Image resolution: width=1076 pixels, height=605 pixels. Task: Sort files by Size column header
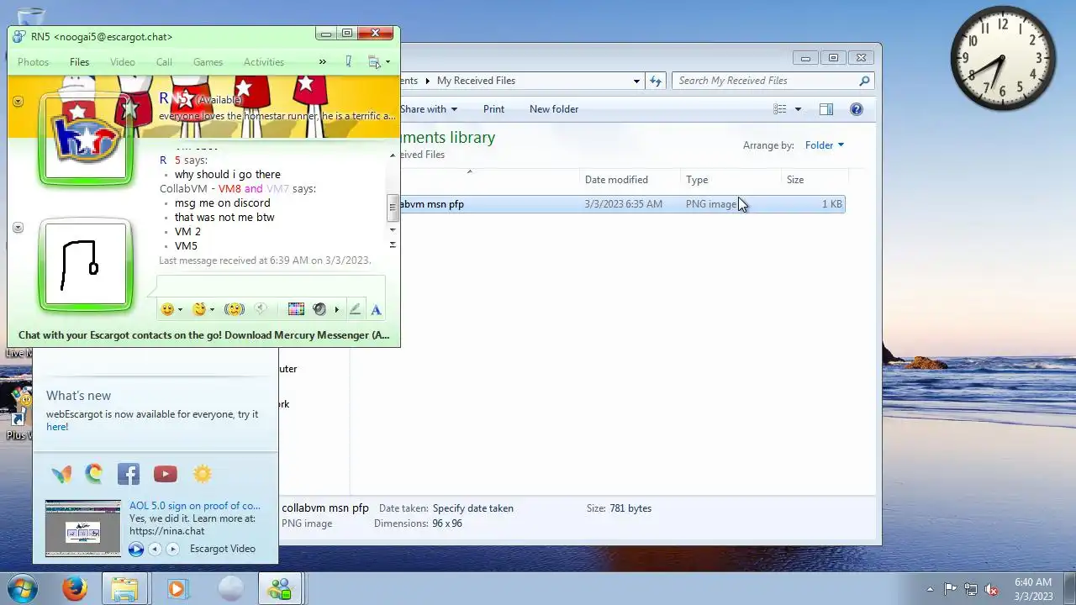[814, 180]
